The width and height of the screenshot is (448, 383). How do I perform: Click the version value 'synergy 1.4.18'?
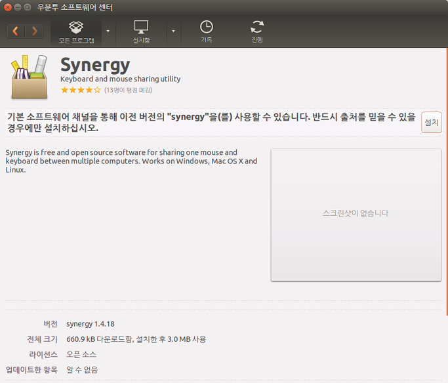pos(91,324)
